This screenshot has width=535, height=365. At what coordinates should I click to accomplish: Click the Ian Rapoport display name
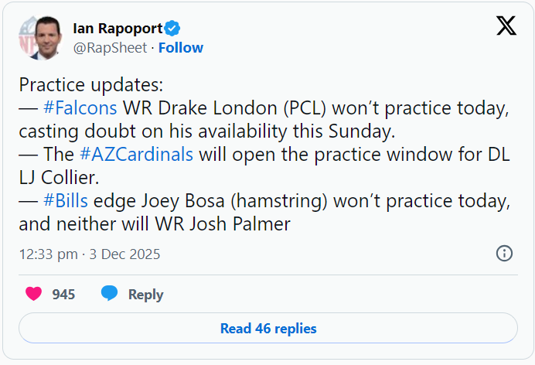pos(118,29)
